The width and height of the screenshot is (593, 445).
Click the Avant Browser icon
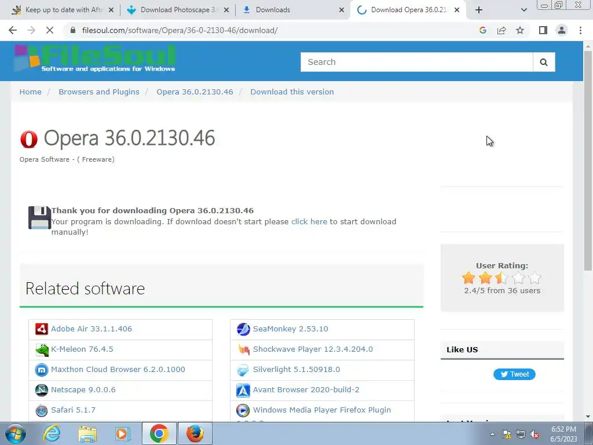(x=243, y=390)
